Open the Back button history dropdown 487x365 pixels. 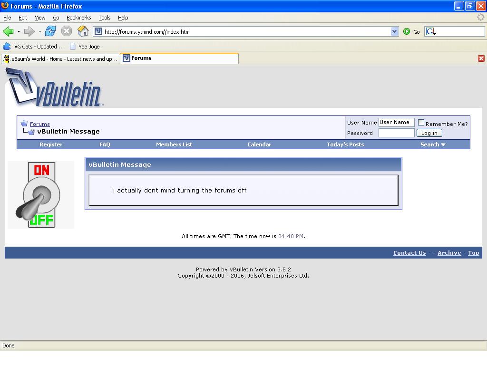pos(19,31)
